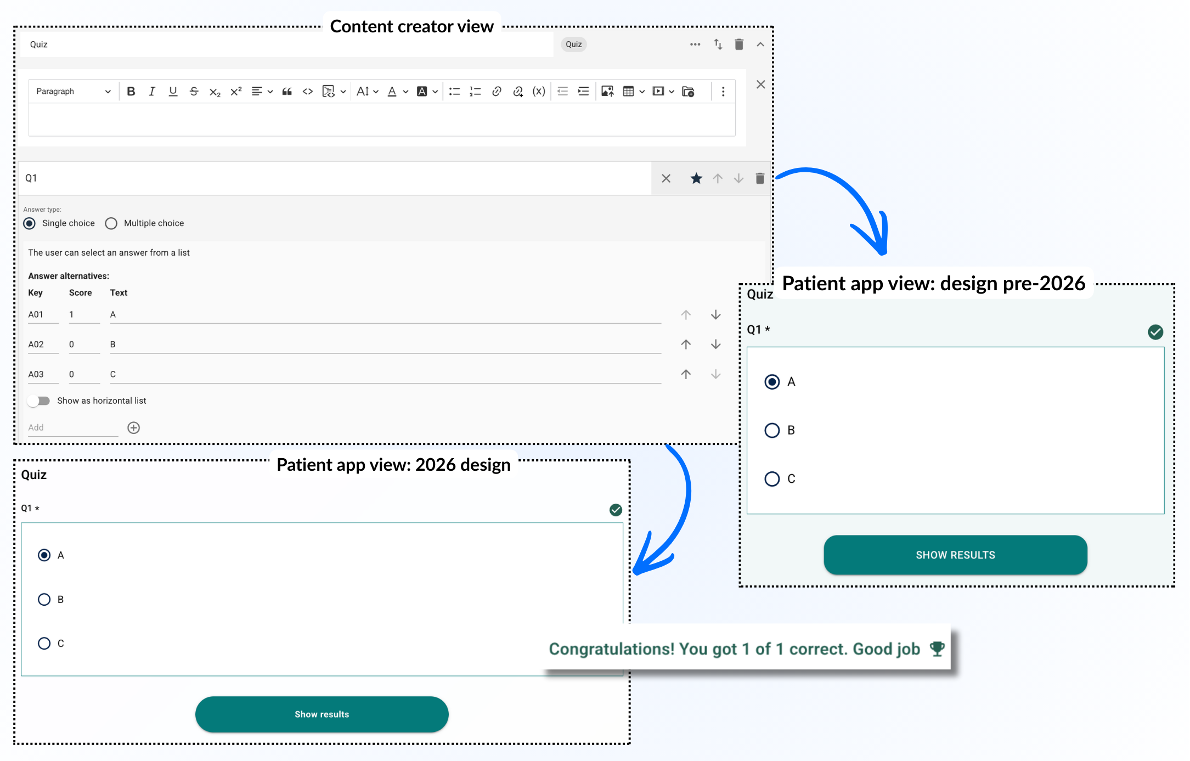
Task: Select the Multiple choice answer type
Action: [x=111, y=223]
